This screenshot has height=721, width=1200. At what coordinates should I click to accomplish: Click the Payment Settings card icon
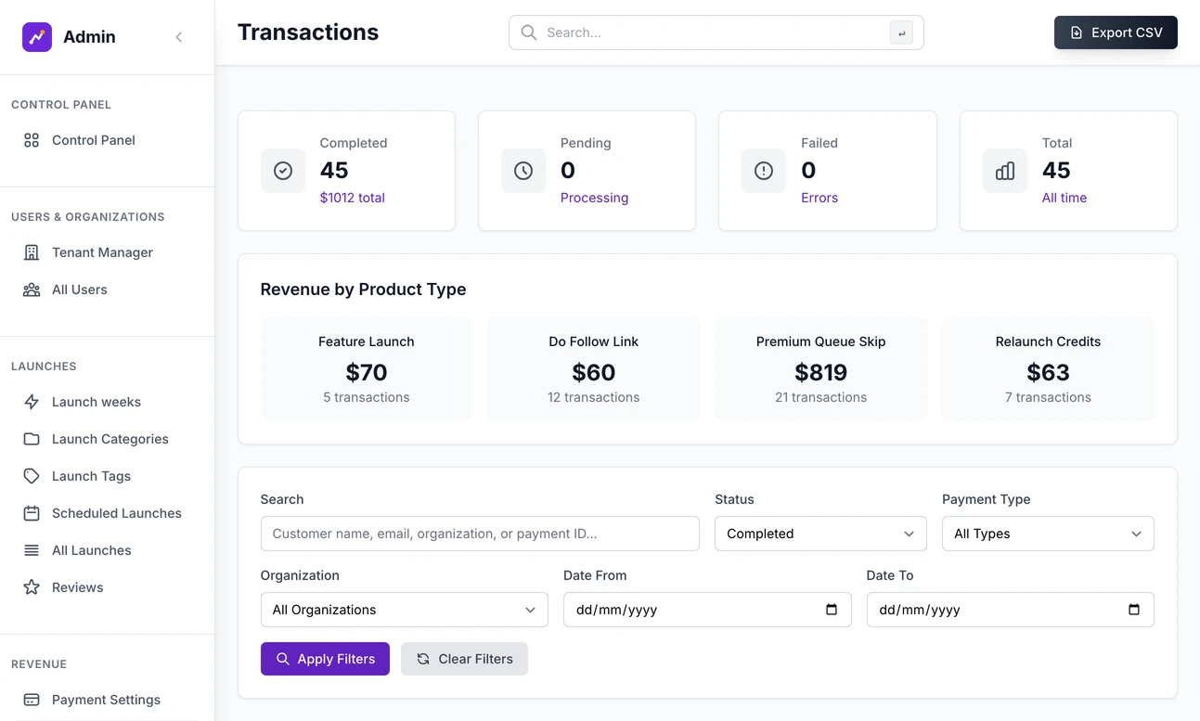pos(32,700)
